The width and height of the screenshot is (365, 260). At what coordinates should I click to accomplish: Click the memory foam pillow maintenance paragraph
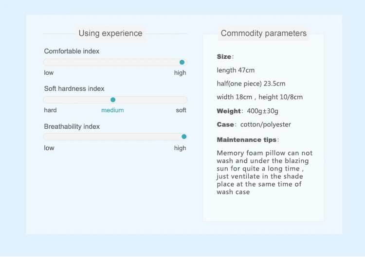(x=265, y=173)
